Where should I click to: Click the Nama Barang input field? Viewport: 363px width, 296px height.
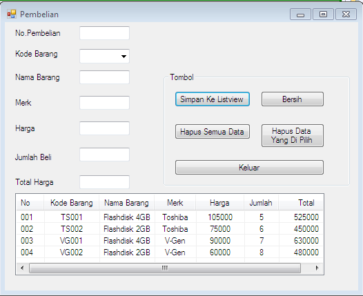(104, 77)
